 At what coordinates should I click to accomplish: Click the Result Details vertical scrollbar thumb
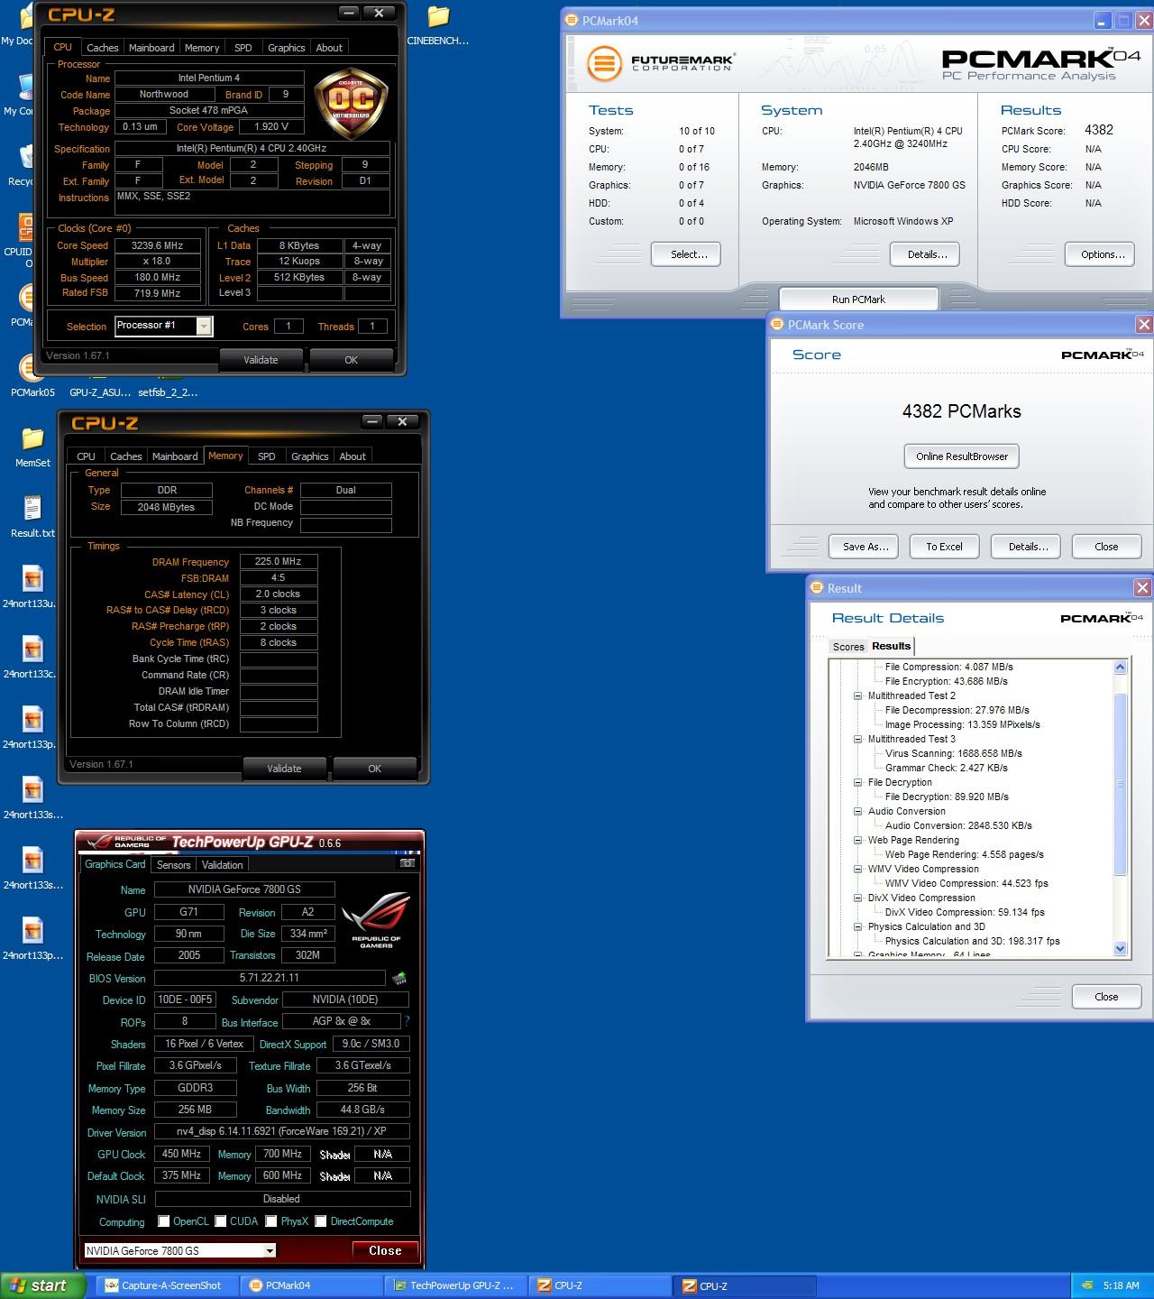[1121, 783]
